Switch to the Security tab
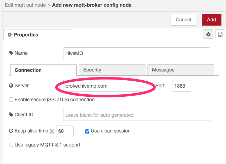Image resolution: width=226 pixels, height=164 pixels. [112, 70]
